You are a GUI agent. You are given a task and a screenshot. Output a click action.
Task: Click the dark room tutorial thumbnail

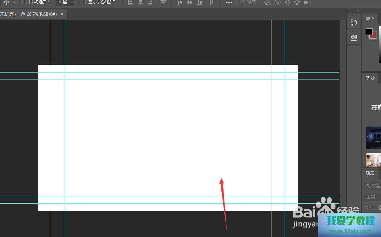pyautogui.click(x=373, y=138)
